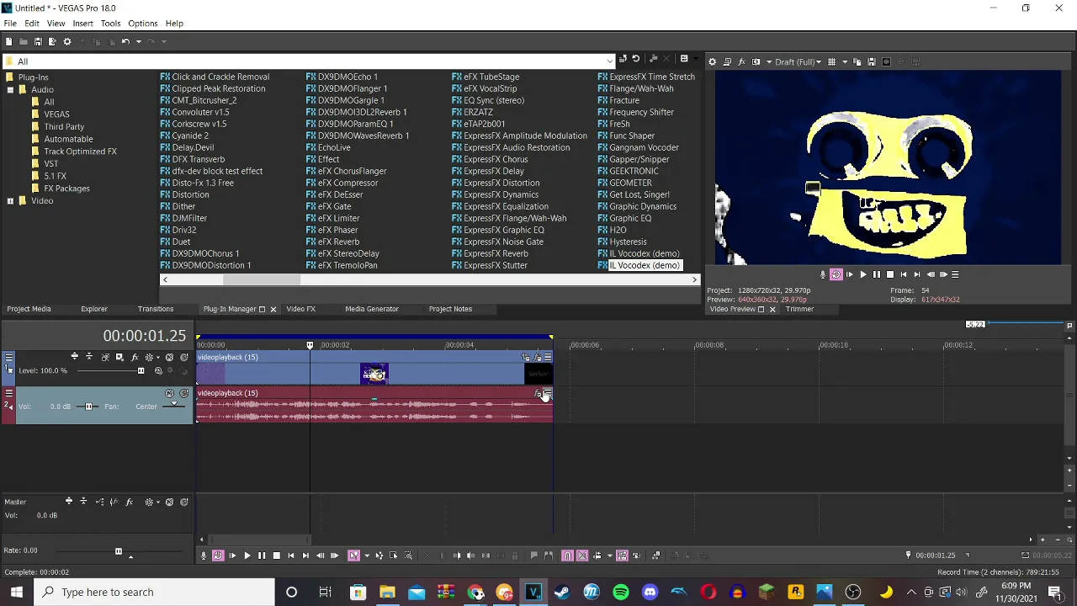This screenshot has width=1077, height=606.
Task: Collapse the Audio node in plug-in tree
Action: tap(10, 89)
